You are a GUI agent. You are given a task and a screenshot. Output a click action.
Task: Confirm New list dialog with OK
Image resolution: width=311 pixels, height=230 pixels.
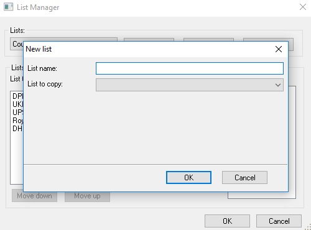tap(188, 177)
